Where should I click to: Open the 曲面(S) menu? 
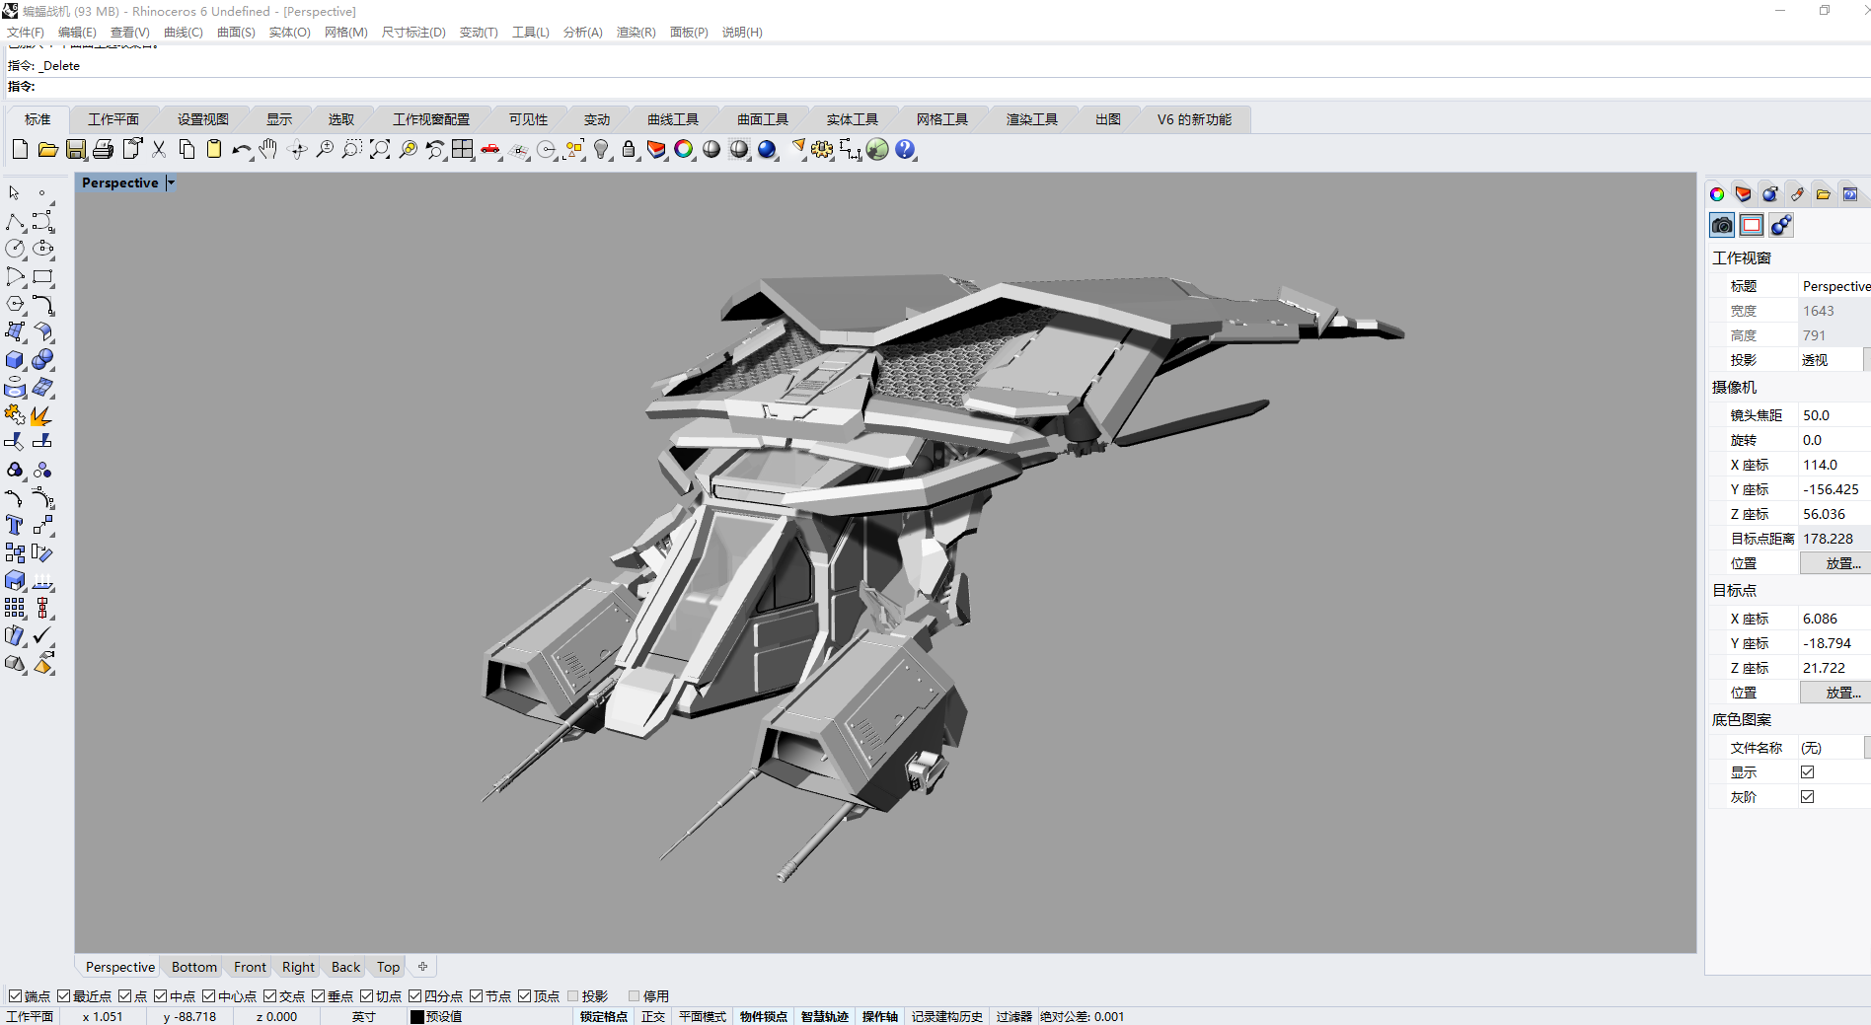[x=236, y=33]
